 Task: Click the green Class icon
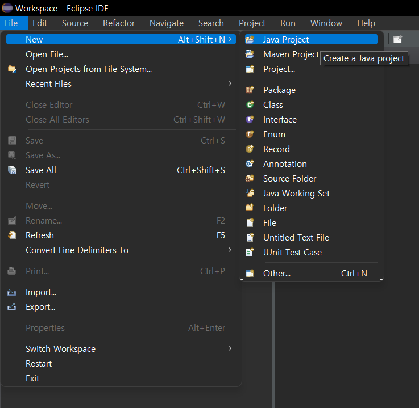(x=250, y=105)
